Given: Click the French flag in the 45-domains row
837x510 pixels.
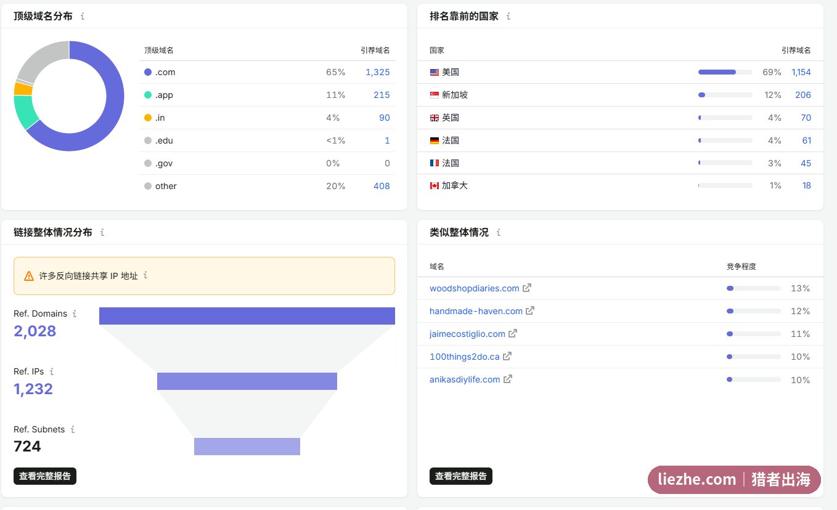Looking at the screenshot, I should [x=435, y=163].
